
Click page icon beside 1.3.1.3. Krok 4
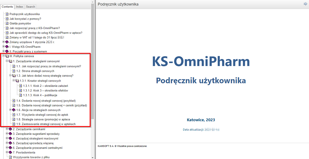(21, 95)
